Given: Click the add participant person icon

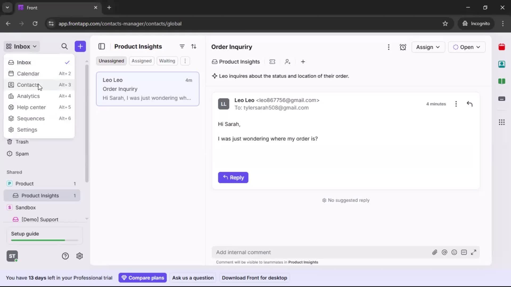Looking at the screenshot, I should tap(287, 62).
